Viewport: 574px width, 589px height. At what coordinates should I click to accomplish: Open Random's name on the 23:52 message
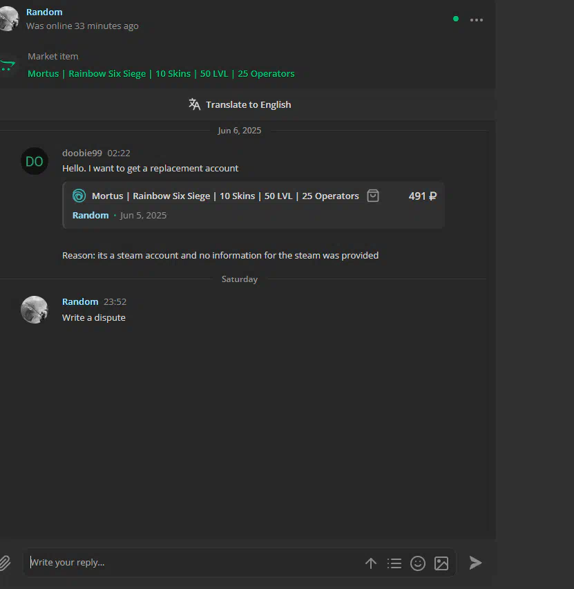click(x=80, y=301)
